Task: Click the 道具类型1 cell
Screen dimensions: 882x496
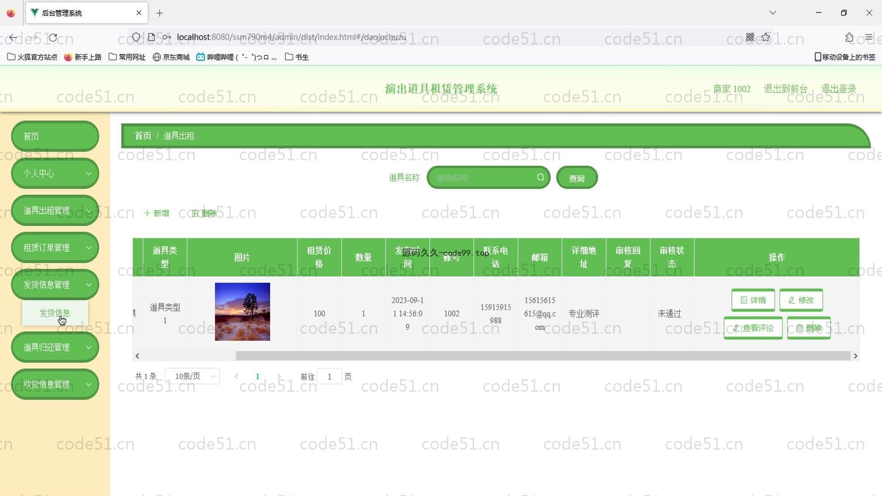Action: [x=165, y=314]
